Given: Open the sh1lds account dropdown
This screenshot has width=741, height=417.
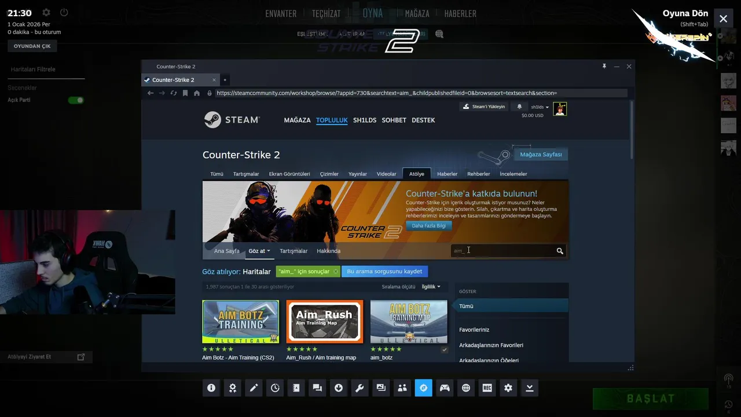Looking at the screenshot, I should pos(540,107).
